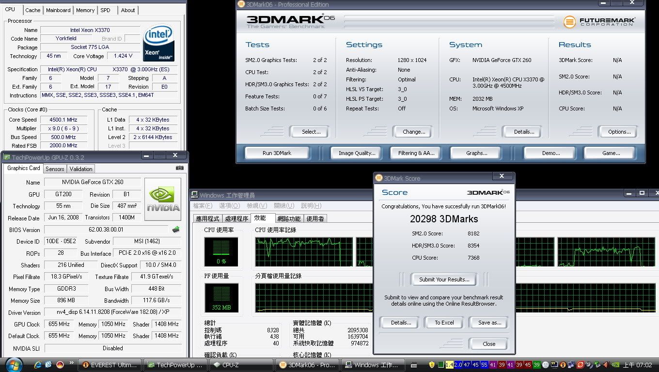Open the 網路功能 tab in Task Manager
659x372 pixels.
tap(289, 218)
